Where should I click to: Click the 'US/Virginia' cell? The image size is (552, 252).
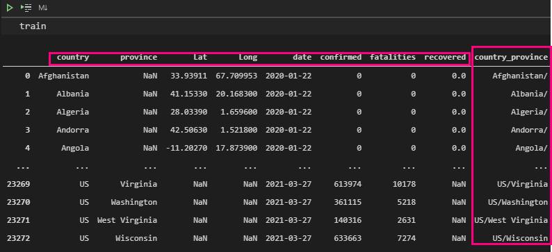522,184
